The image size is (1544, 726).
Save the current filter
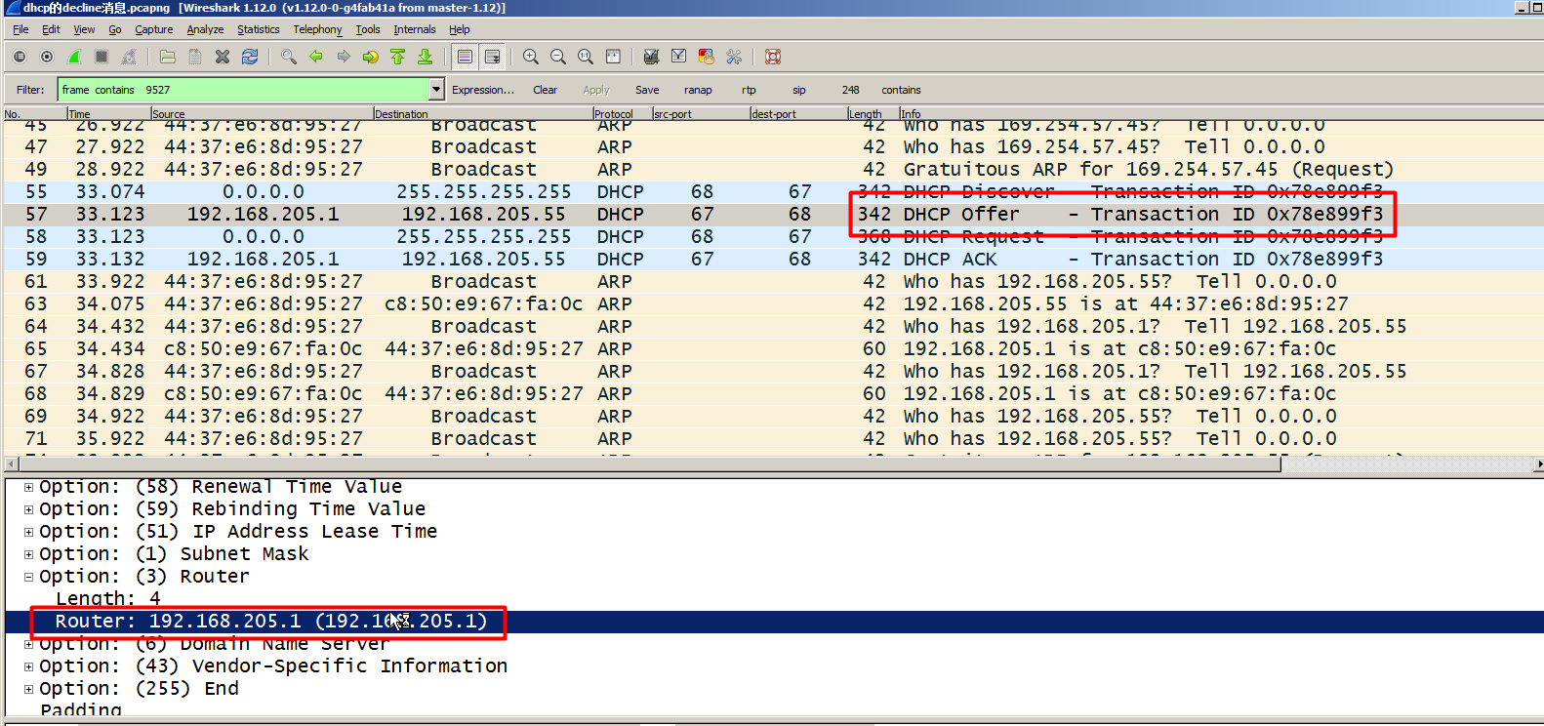pyautogui.click(x=647, y=90)
